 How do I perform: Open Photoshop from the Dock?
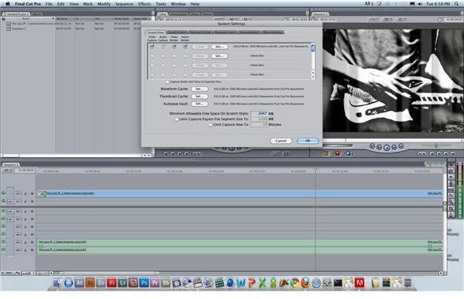(x=144, y=283)
